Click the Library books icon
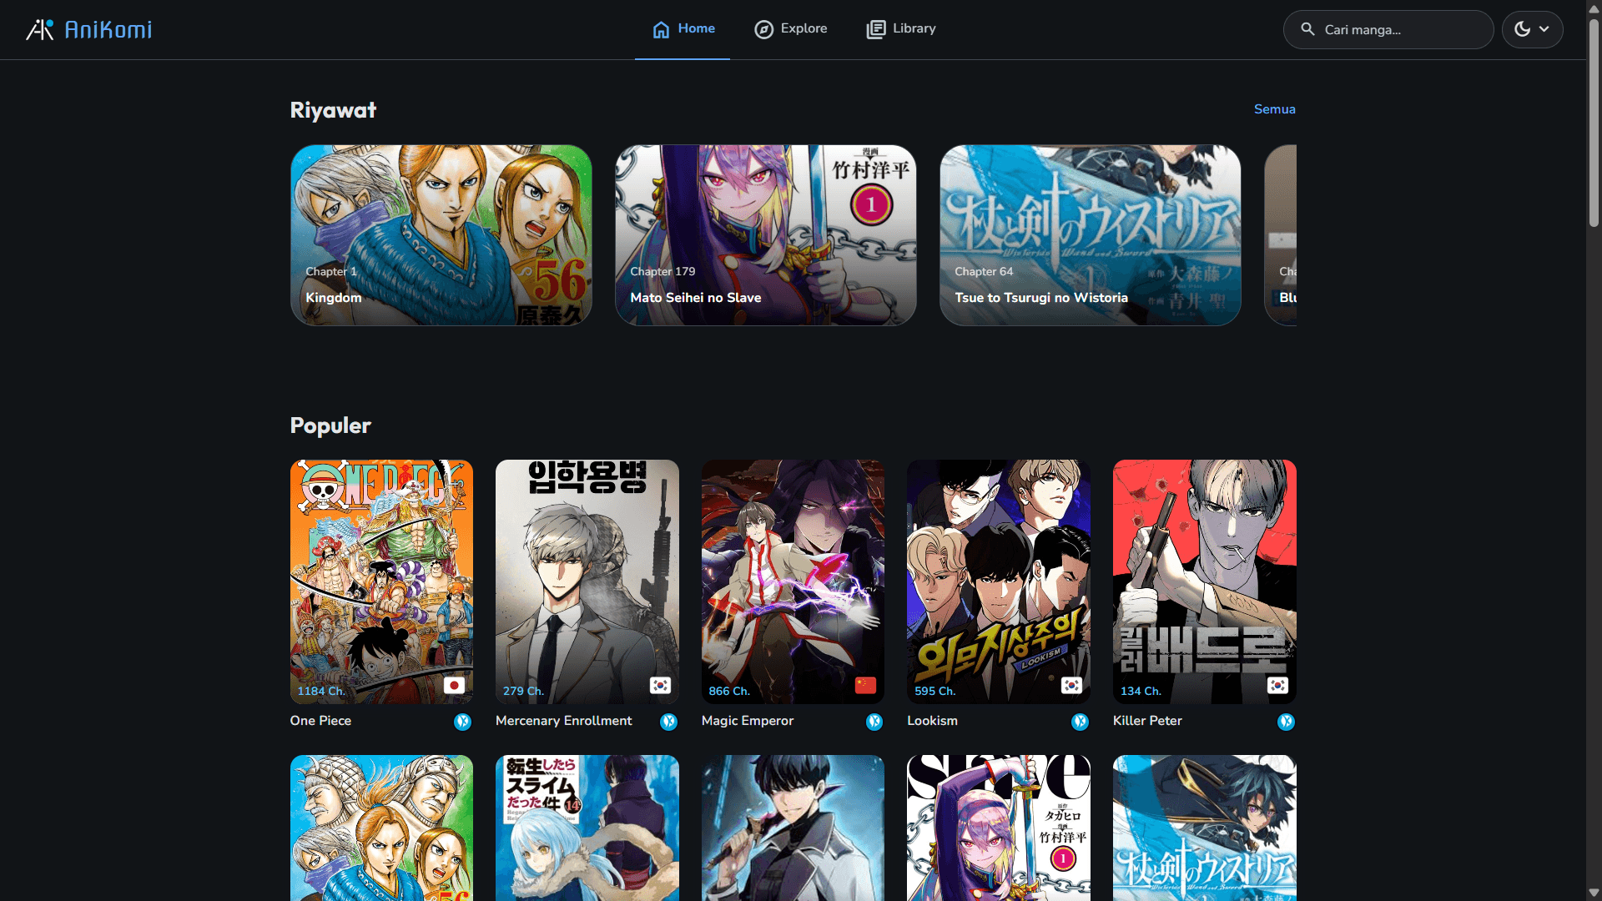 click(875, 29)
